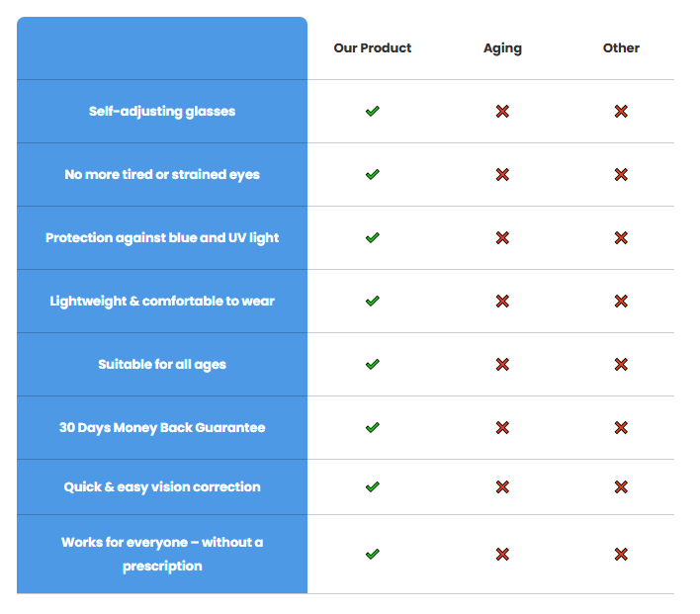Click the Aging red cross for Quick & easy vision correction

(x=502, y=487)
